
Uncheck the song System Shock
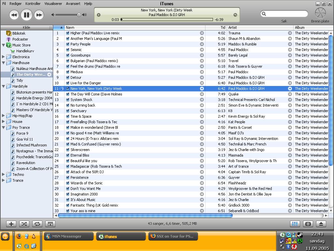coord(68,100)
